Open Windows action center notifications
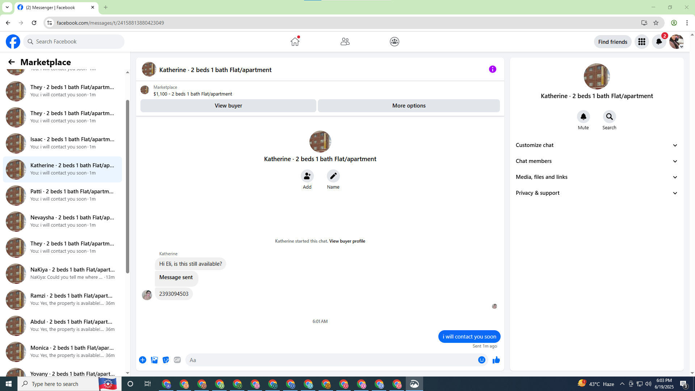This screenshot has width=695, height=391. pyautogui.click(x=684, y=384)
